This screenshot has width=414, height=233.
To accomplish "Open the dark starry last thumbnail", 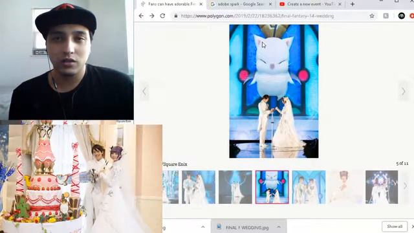I will (x=382, y=187).
